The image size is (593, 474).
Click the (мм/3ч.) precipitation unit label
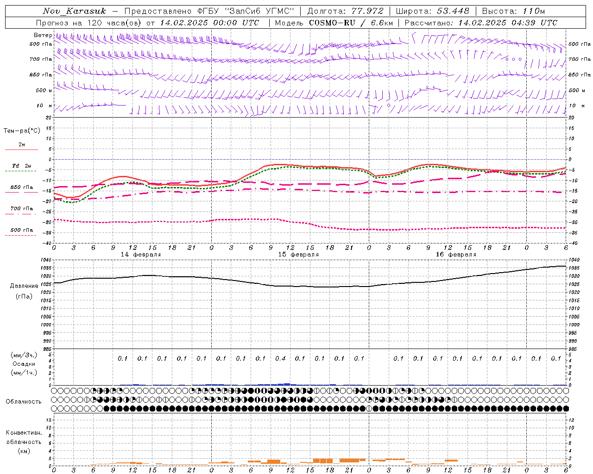pos(24,355)
